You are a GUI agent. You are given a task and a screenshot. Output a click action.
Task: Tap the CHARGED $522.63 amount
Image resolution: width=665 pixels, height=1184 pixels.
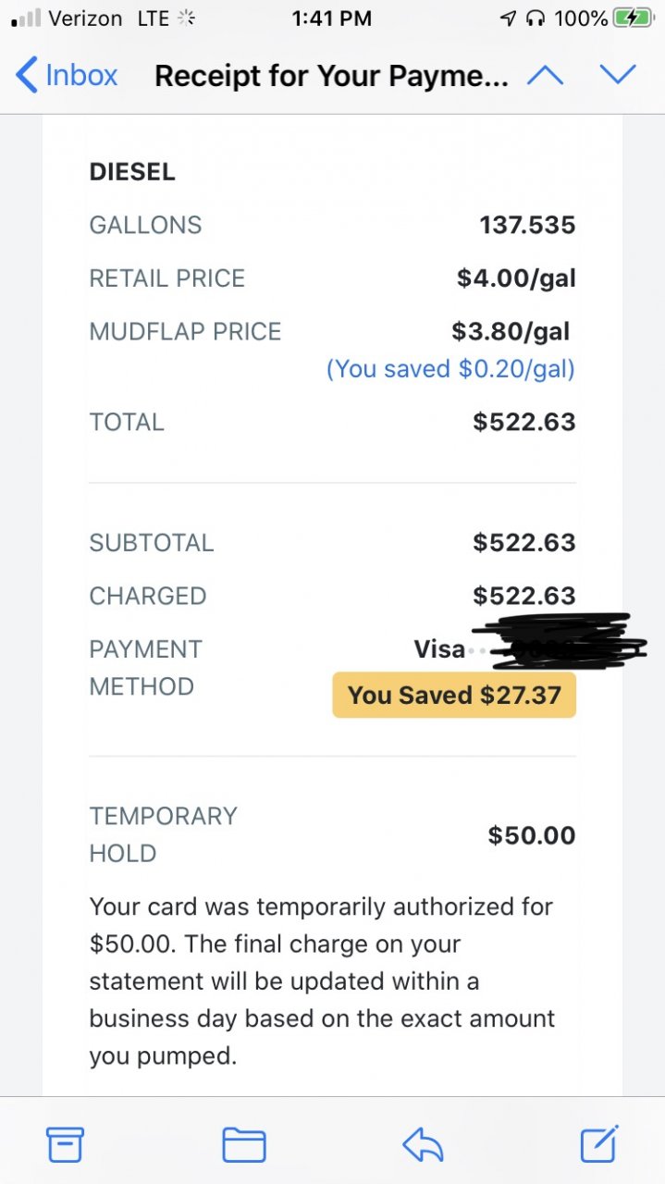[x=523, y=596]
